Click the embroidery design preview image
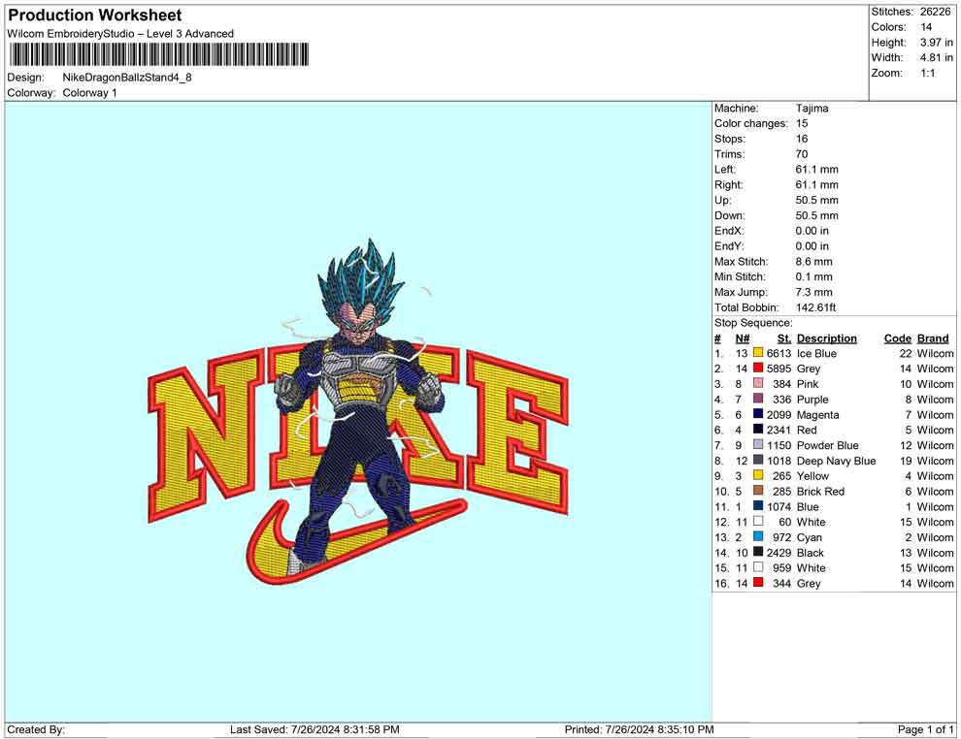 358,411
